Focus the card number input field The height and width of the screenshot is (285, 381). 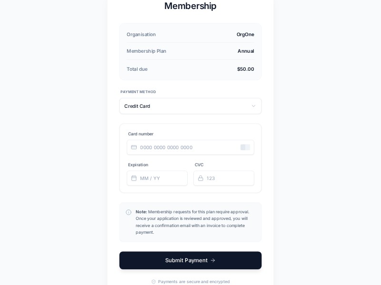pyautogui.click(x=188, y=147)
